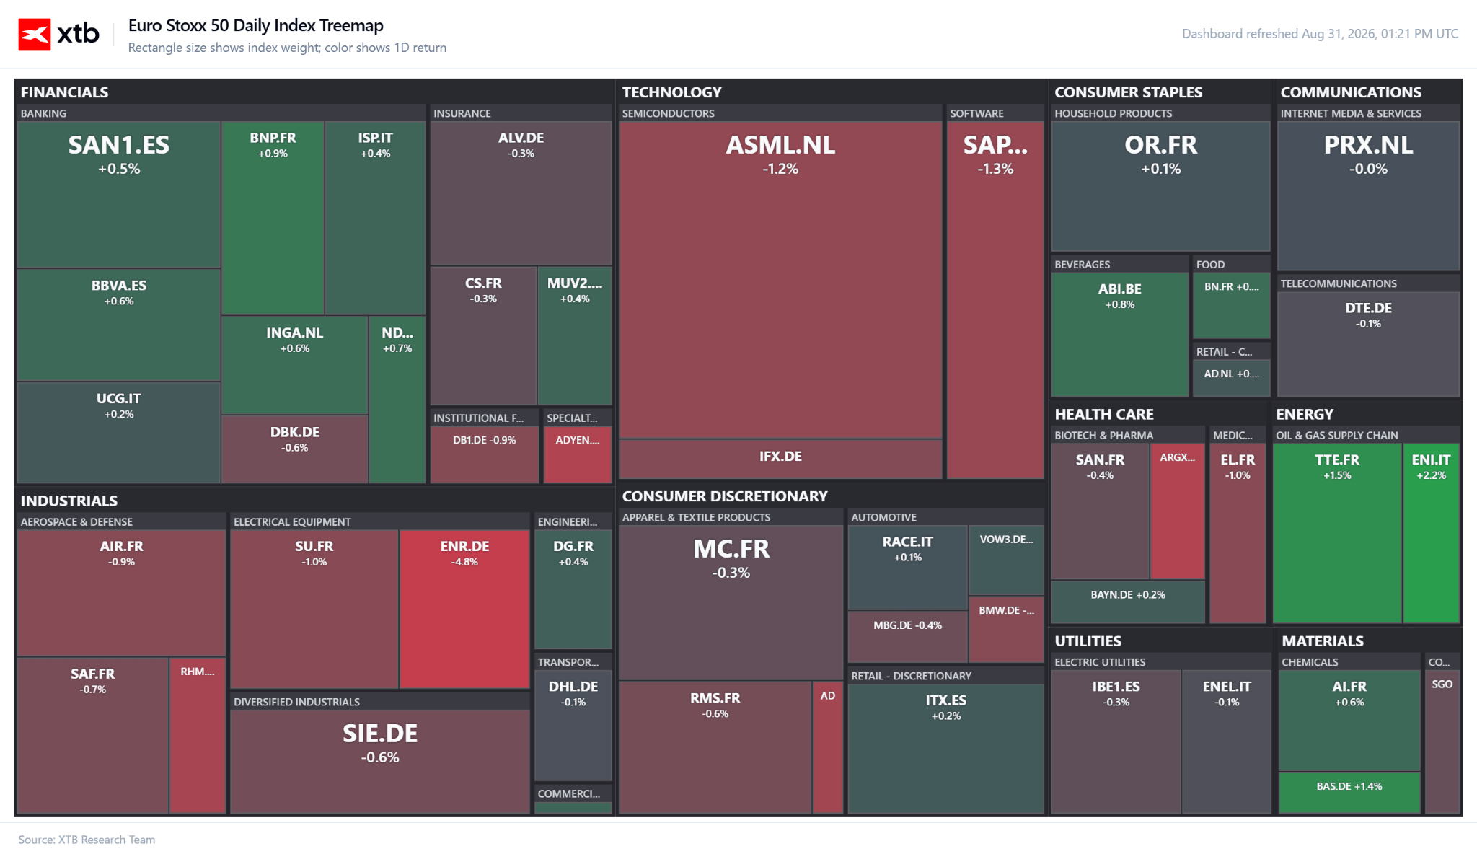Click the Source: XTB Research Team text
Screen dimensions: 1477x854
pos(87,840)
